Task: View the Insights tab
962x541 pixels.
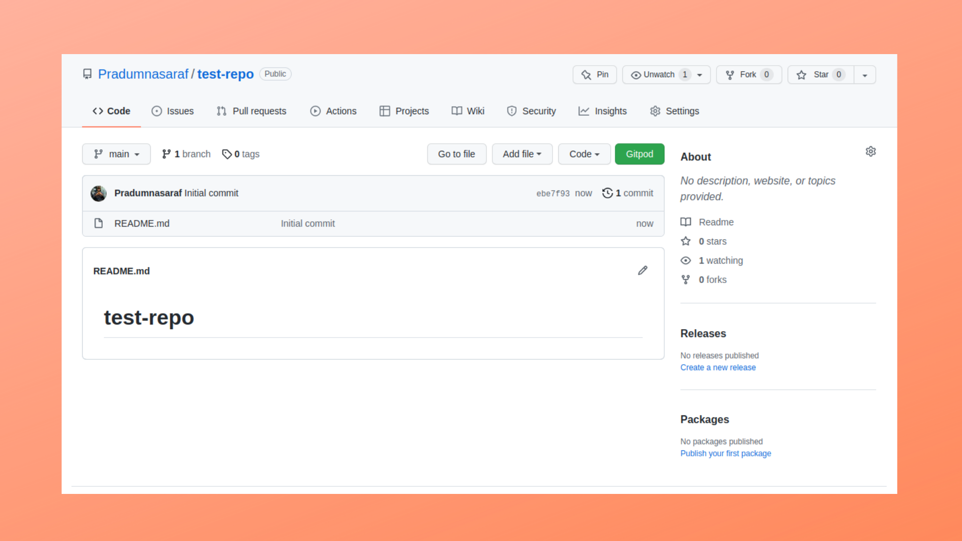Action: click(x=602, y=111)
